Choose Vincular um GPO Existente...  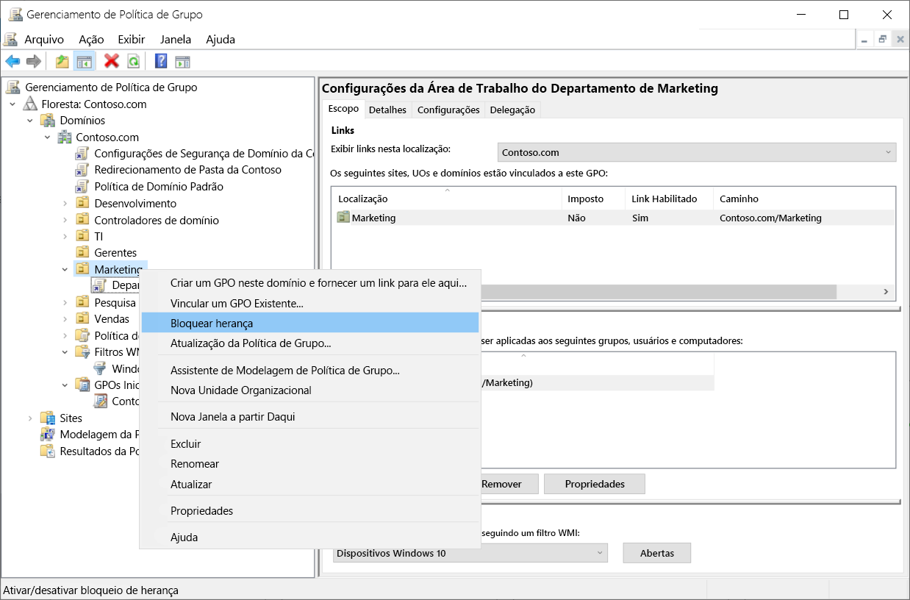[309, 303]
